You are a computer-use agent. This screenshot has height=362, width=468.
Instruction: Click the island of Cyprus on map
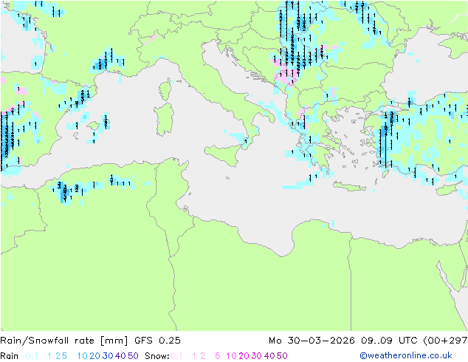(448, 190)
